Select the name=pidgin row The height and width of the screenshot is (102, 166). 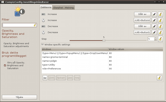point(102,61)
